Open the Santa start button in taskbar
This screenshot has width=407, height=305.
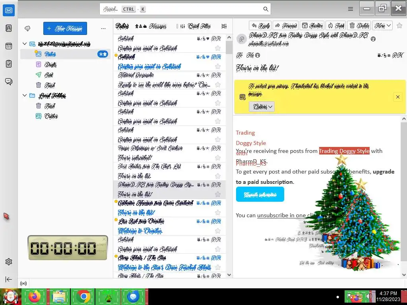10,297
